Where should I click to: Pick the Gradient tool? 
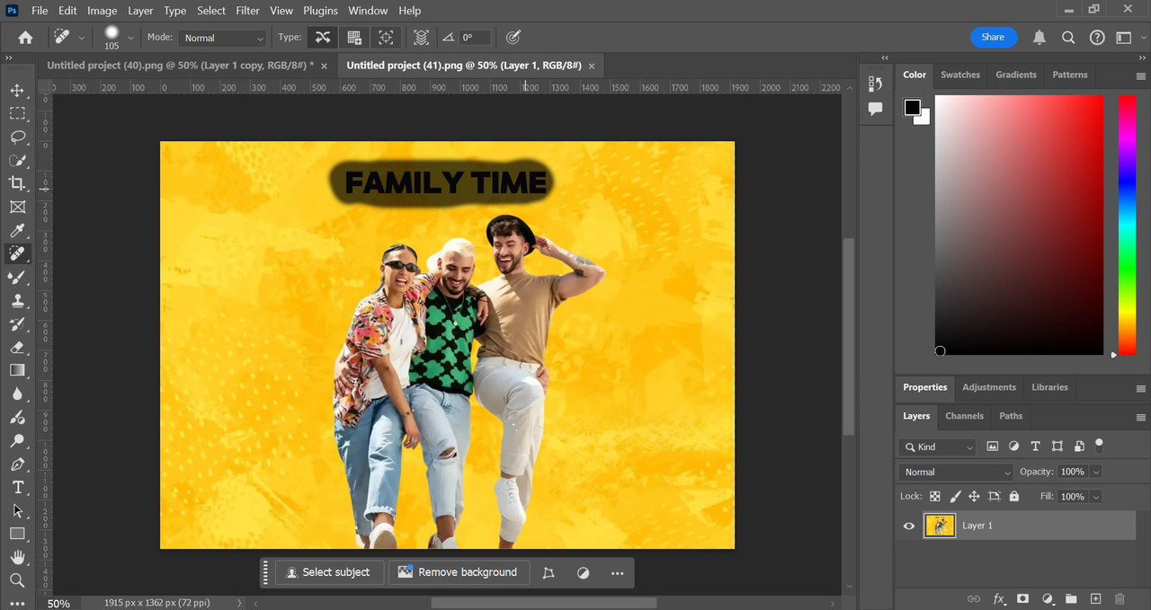pos(17,370)
